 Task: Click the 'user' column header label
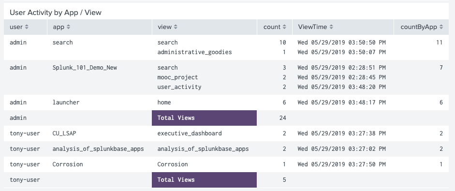pyautogui.click(x=16, y=27)
